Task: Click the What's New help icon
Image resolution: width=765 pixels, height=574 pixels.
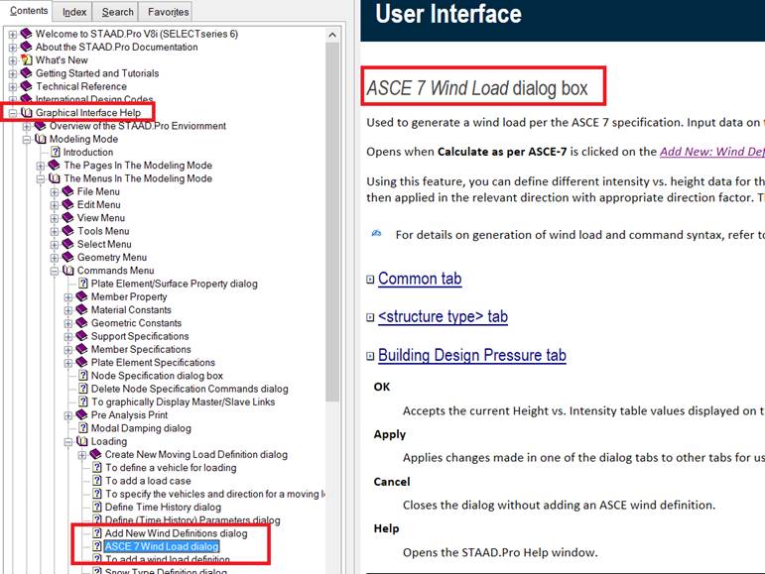Action: 26,60
